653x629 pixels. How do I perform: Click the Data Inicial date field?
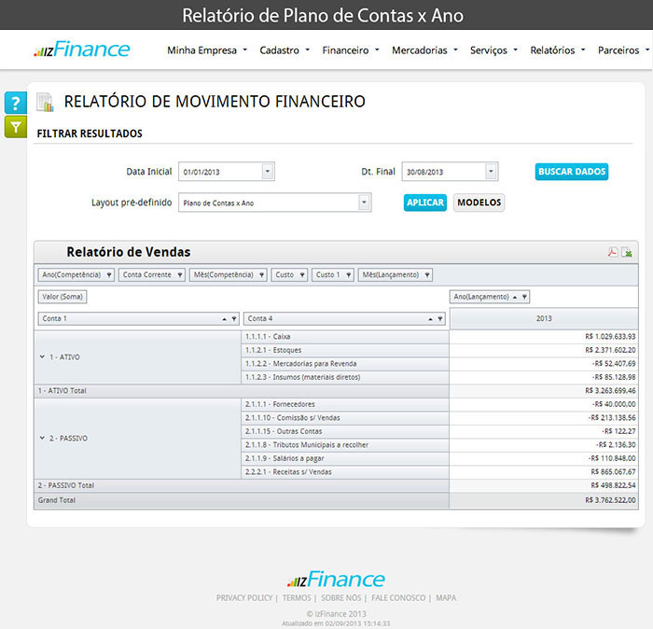227,171
